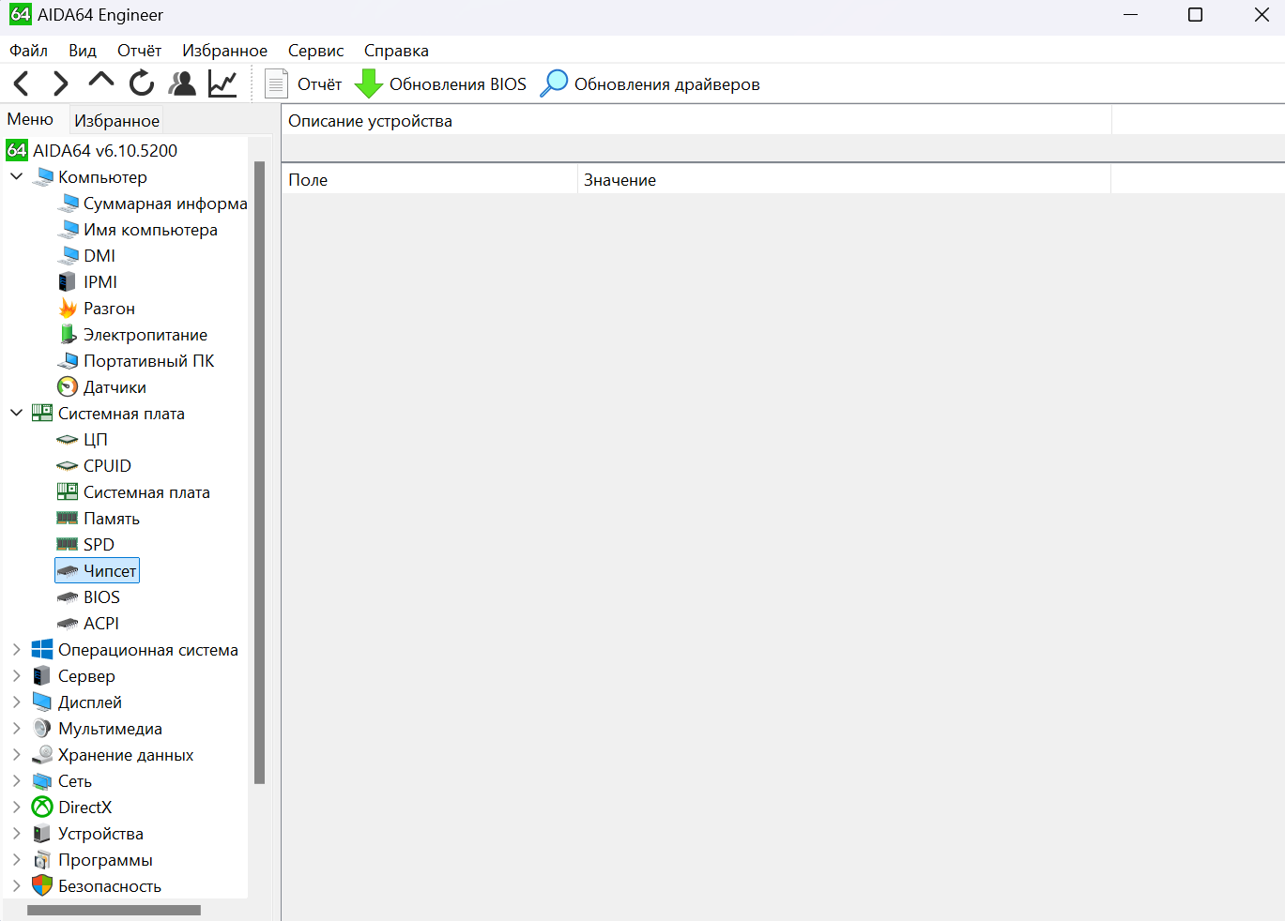Click the Значение column header
The height and width of the screenshot is (921, 1285).
(844, 180)
